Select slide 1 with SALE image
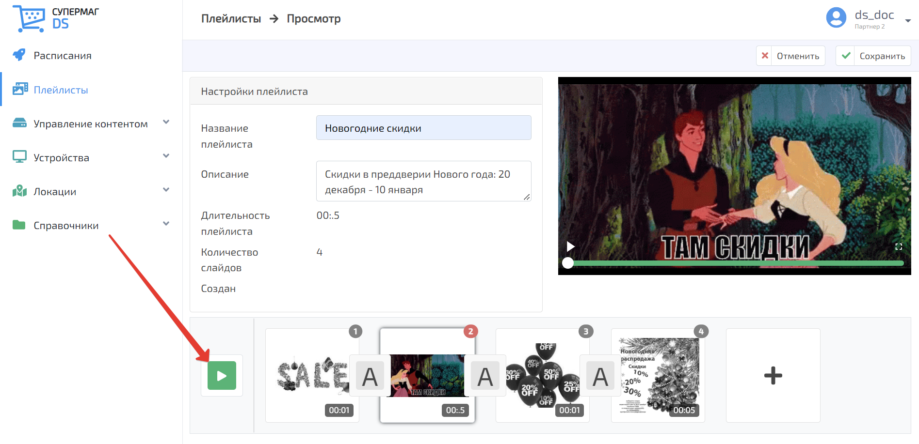This screenshot has height=444, width=919. [x=312, y=375]
